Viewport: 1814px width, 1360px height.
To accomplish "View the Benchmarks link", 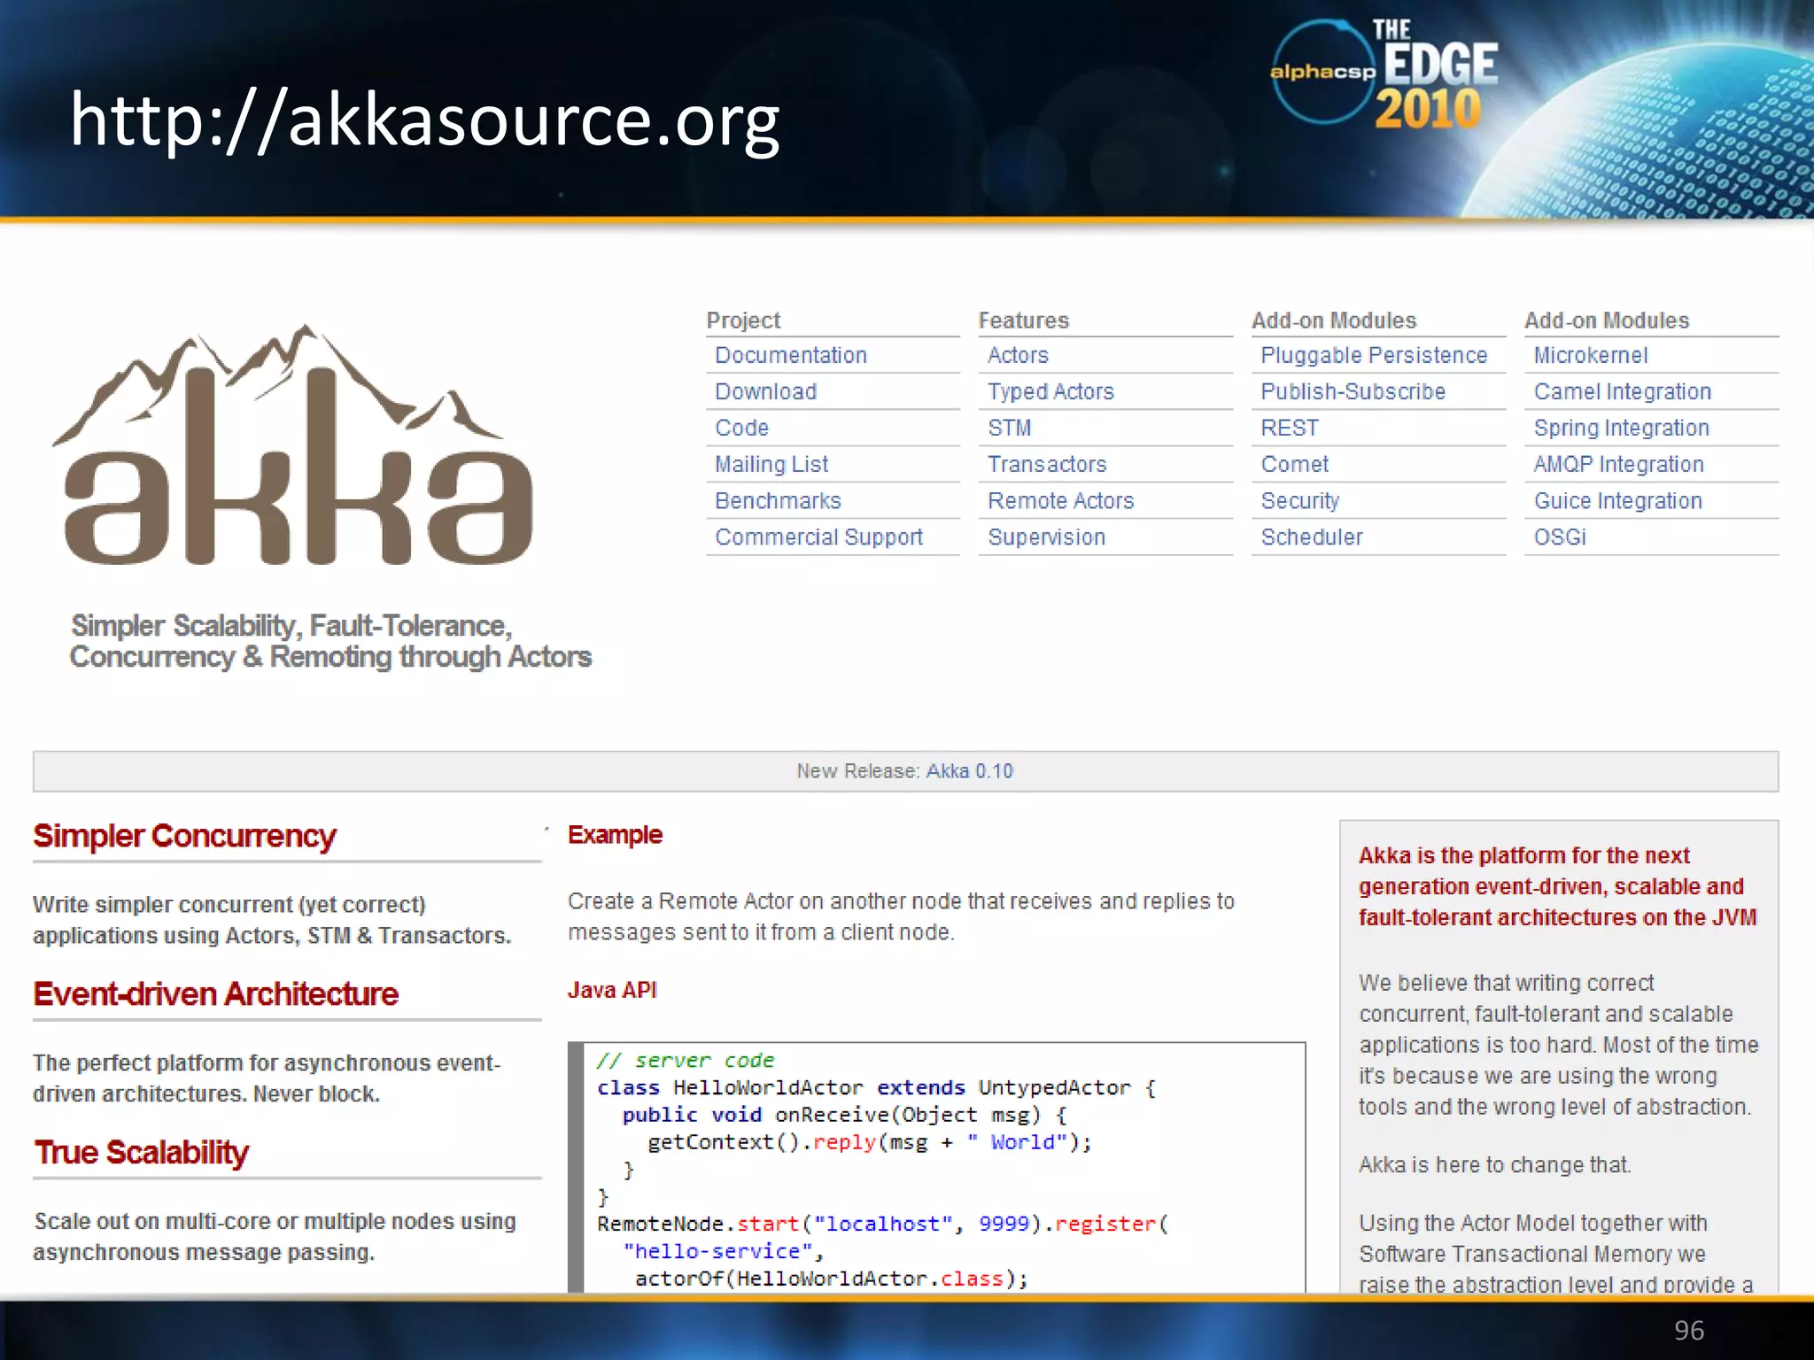I will click(778, 500).
